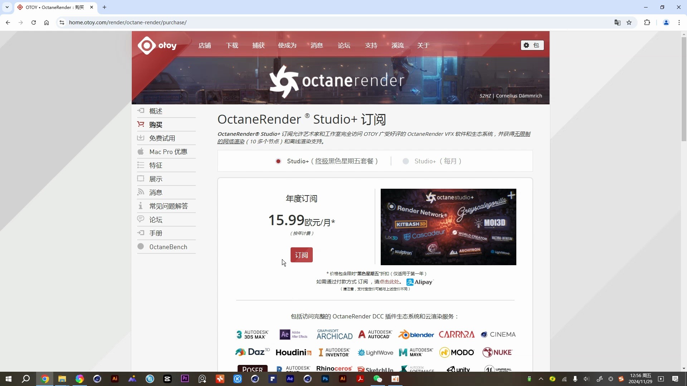
Task: Open the 关于 menu item
Action: [423, 45]
